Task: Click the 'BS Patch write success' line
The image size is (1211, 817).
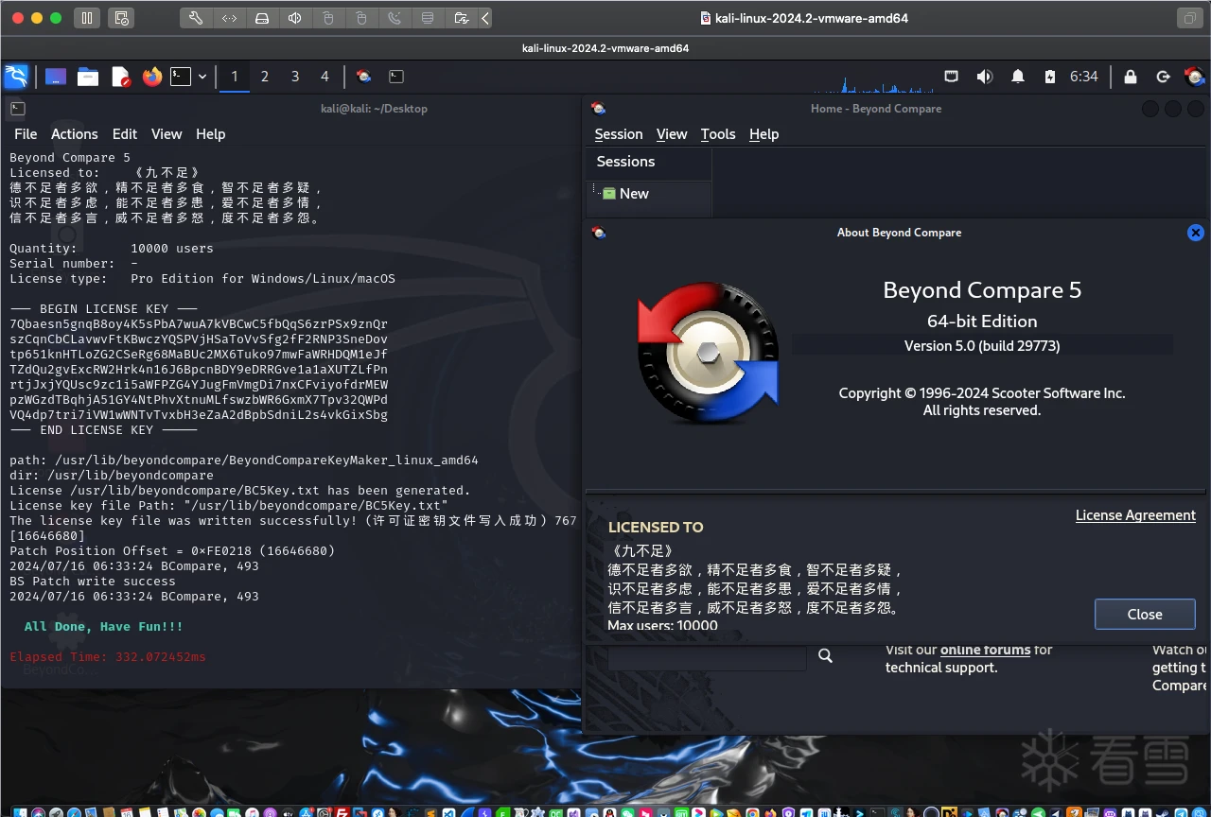Action: point(93,582)
